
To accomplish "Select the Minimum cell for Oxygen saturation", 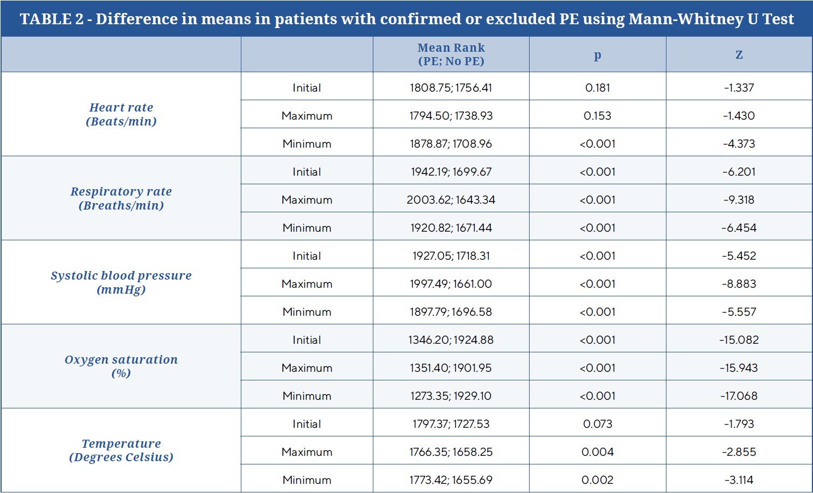I will pos(307,396).
